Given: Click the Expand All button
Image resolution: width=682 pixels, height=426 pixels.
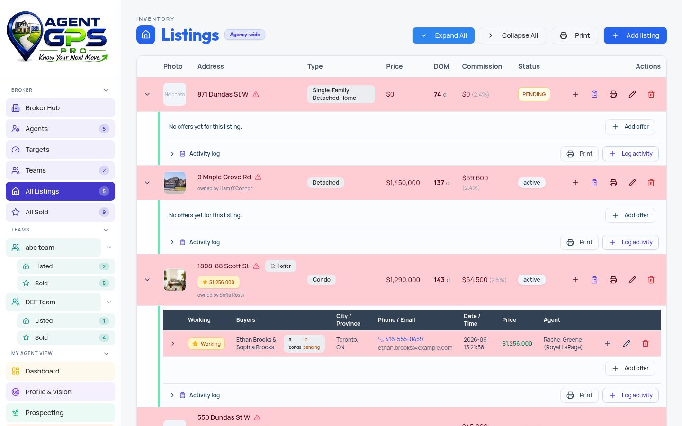Looking at the screenshot, I should tap(443, 35).
